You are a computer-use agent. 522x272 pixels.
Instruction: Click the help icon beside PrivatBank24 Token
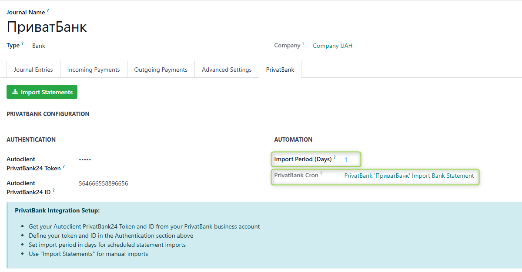(64, 166)
